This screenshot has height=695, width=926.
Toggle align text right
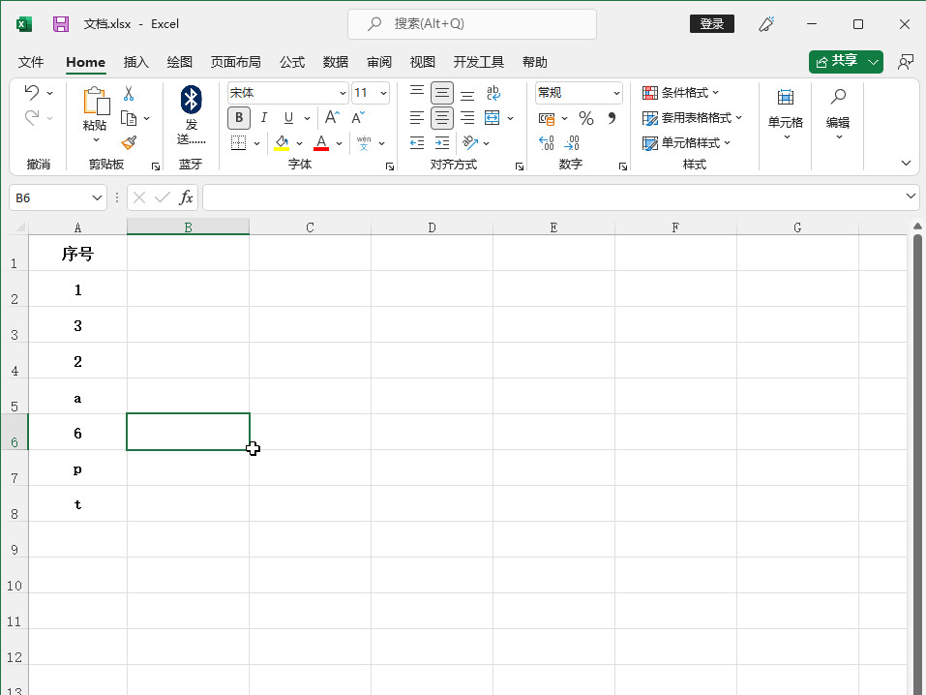[467, 117]
